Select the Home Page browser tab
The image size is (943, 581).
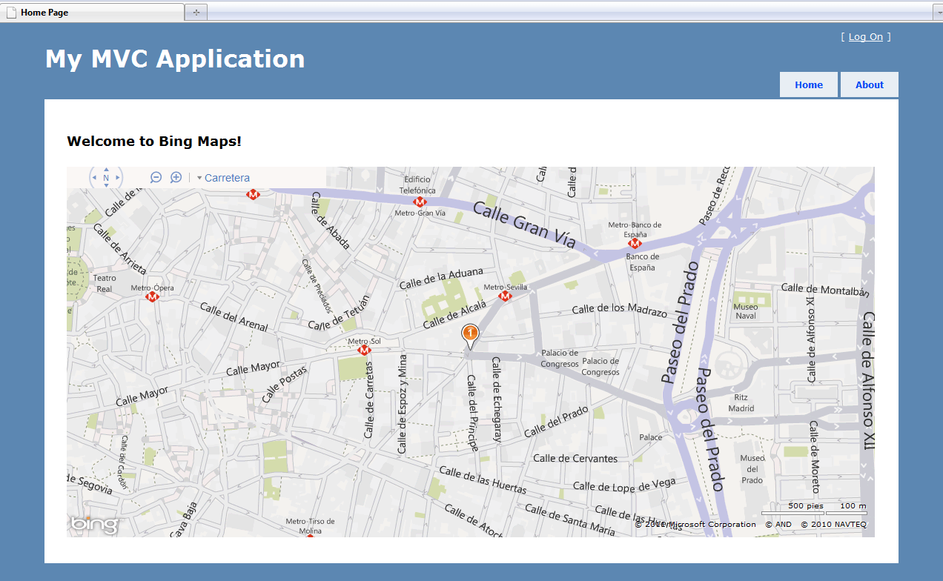(x=93, y=13)
